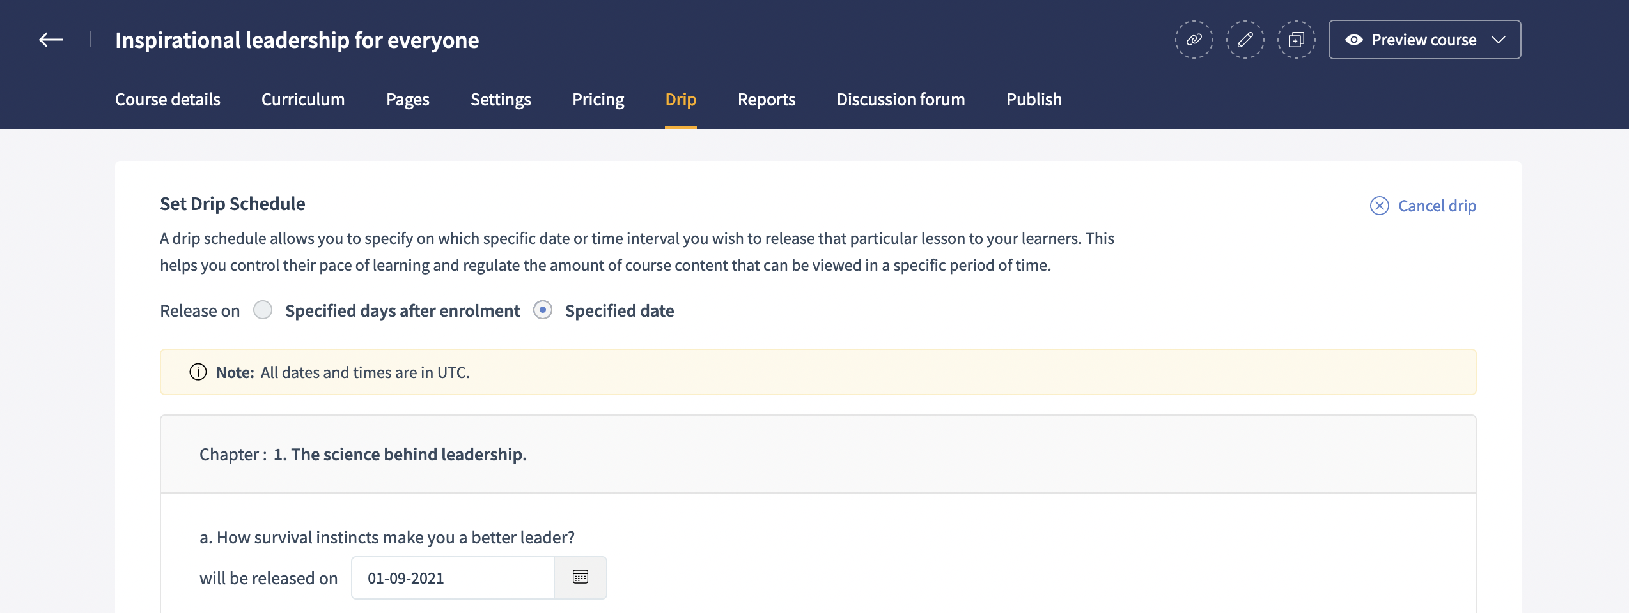The image size is (1629, 613).
Task: Click the duplicate course icon
Action: (1296, 40)
